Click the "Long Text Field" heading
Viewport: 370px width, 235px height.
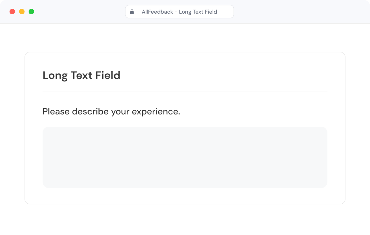(x=81, y=76)
